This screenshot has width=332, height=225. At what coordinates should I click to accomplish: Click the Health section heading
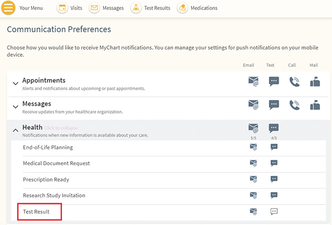click(33, 127)
